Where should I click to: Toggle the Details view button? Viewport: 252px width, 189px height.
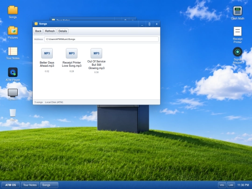(63, 31)
